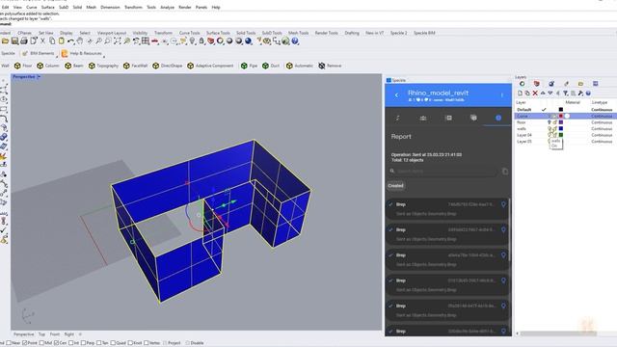Click the layers hammer tools icon
Screen dimensions: 617x347
click(x=580, y=93)
